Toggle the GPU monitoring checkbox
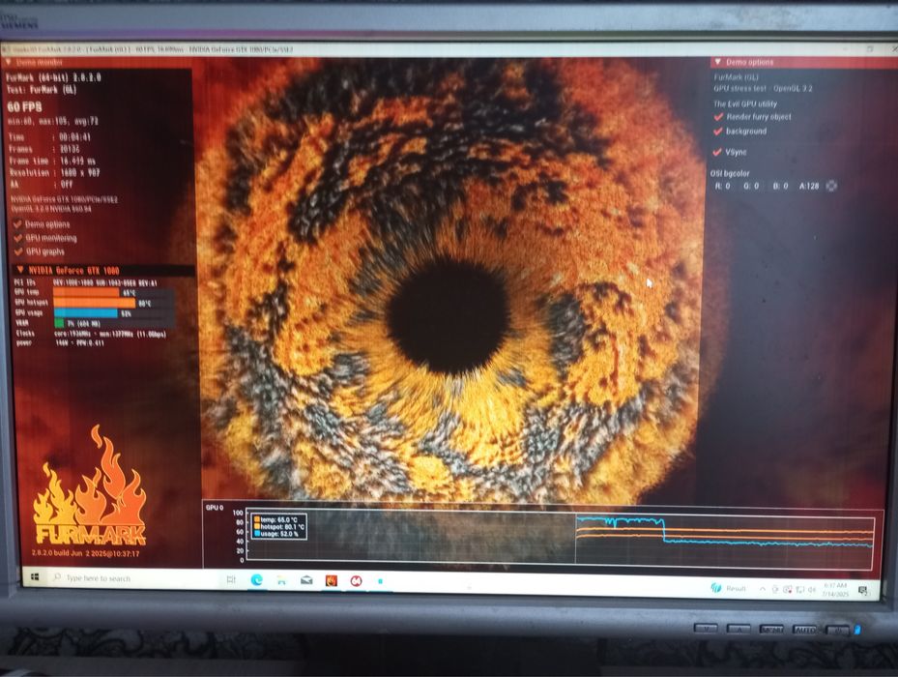This screenshot has height=677, width=898. [18, 238]
